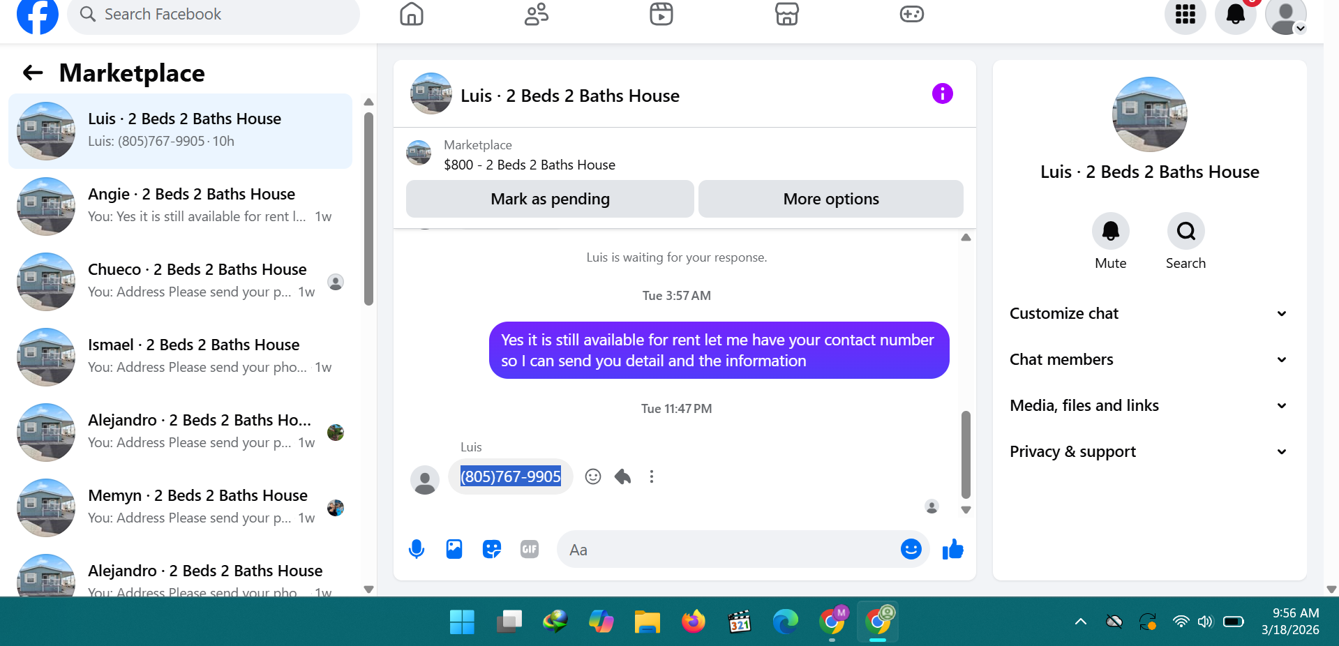The image size is (1339, 646).
Task: Click the More options button
Action: click(x=831, y=199)
